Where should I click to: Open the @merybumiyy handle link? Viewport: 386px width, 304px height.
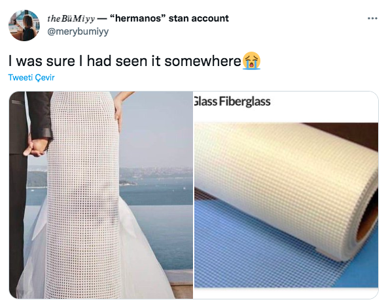click(78, 31)
